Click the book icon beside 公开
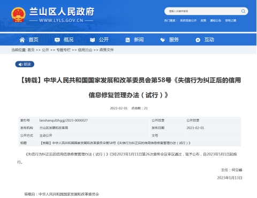The width and height of the screenshot is (257, 198). coord(93,40)
